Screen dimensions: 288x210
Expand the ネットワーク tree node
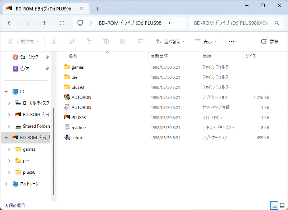coord(6,184)
